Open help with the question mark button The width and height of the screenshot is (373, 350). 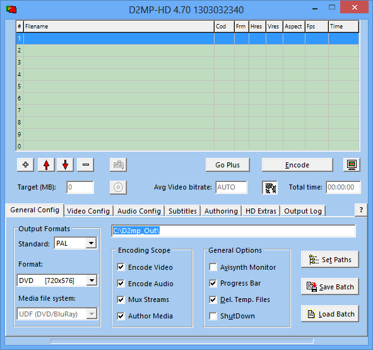click(x=361, y=210)
